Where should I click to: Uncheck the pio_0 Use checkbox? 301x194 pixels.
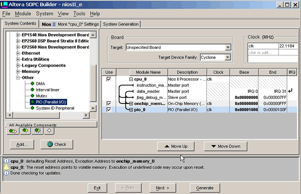(109, 109)
